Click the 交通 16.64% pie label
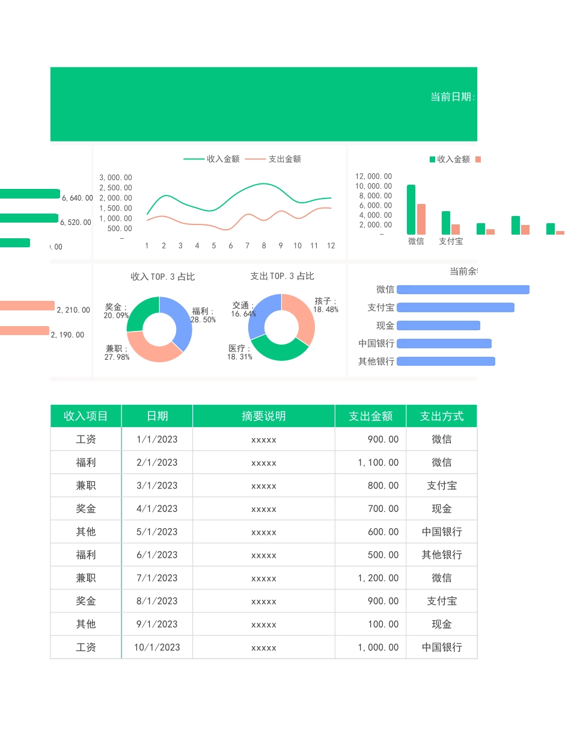571x740 pixels. click(x=243, y=309)
